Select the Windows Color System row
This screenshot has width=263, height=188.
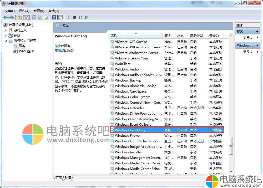click(x=167, y=97)
